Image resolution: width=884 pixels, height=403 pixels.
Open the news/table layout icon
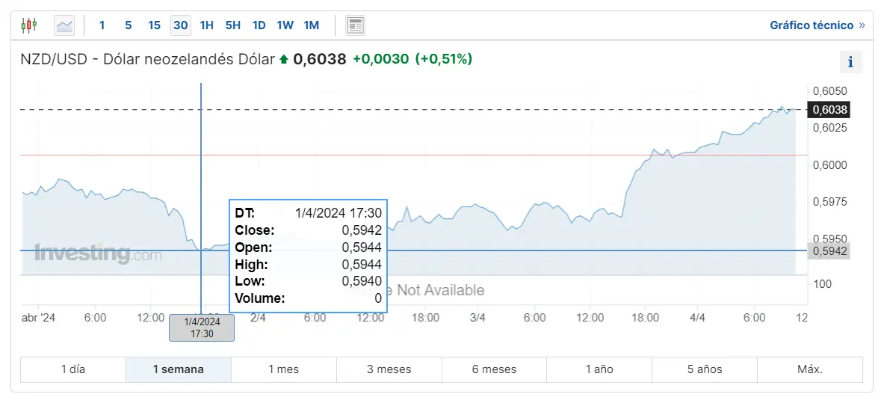(x=355, y=25)
